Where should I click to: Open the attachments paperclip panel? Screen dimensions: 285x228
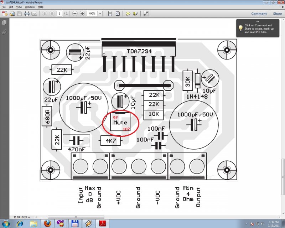click(x=4, y=32)
